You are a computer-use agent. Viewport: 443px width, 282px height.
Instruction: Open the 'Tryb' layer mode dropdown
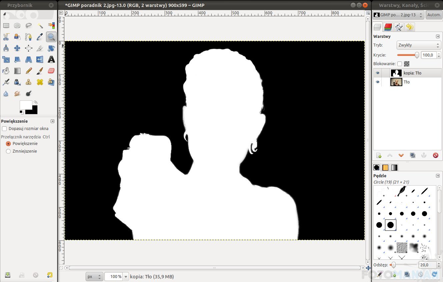pyautogui.click(x=419, y=45)
